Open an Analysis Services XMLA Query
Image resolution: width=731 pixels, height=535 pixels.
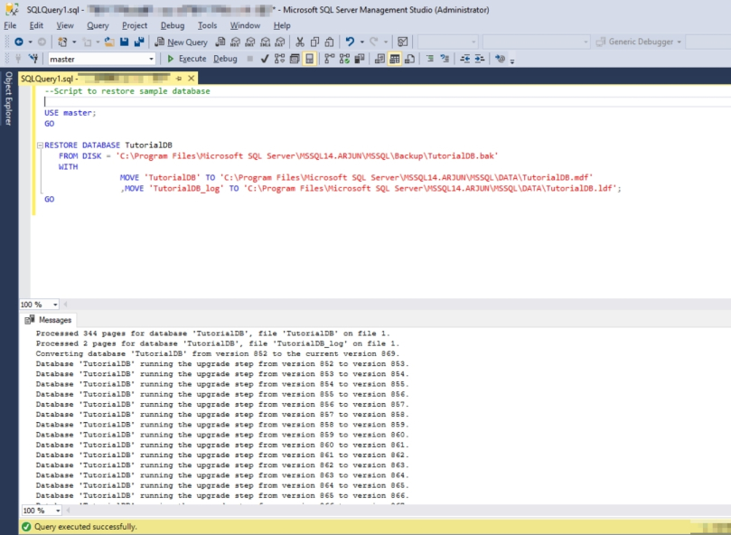tap(265, 42)
